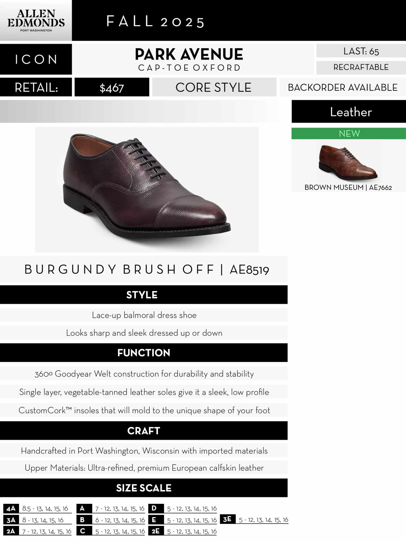
Task: Click the Allen Edmonds logo
Action: (36, 21)
